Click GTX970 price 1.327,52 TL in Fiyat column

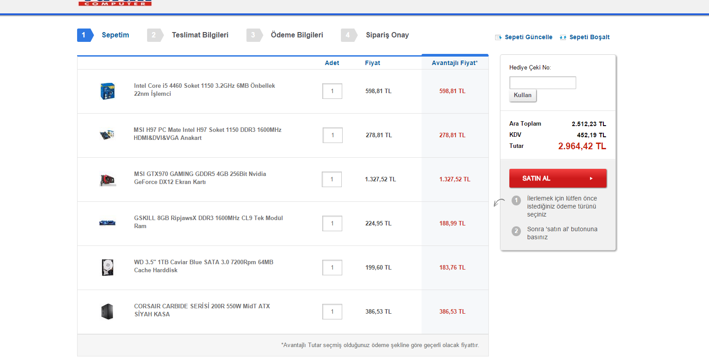tap(380, 179)
